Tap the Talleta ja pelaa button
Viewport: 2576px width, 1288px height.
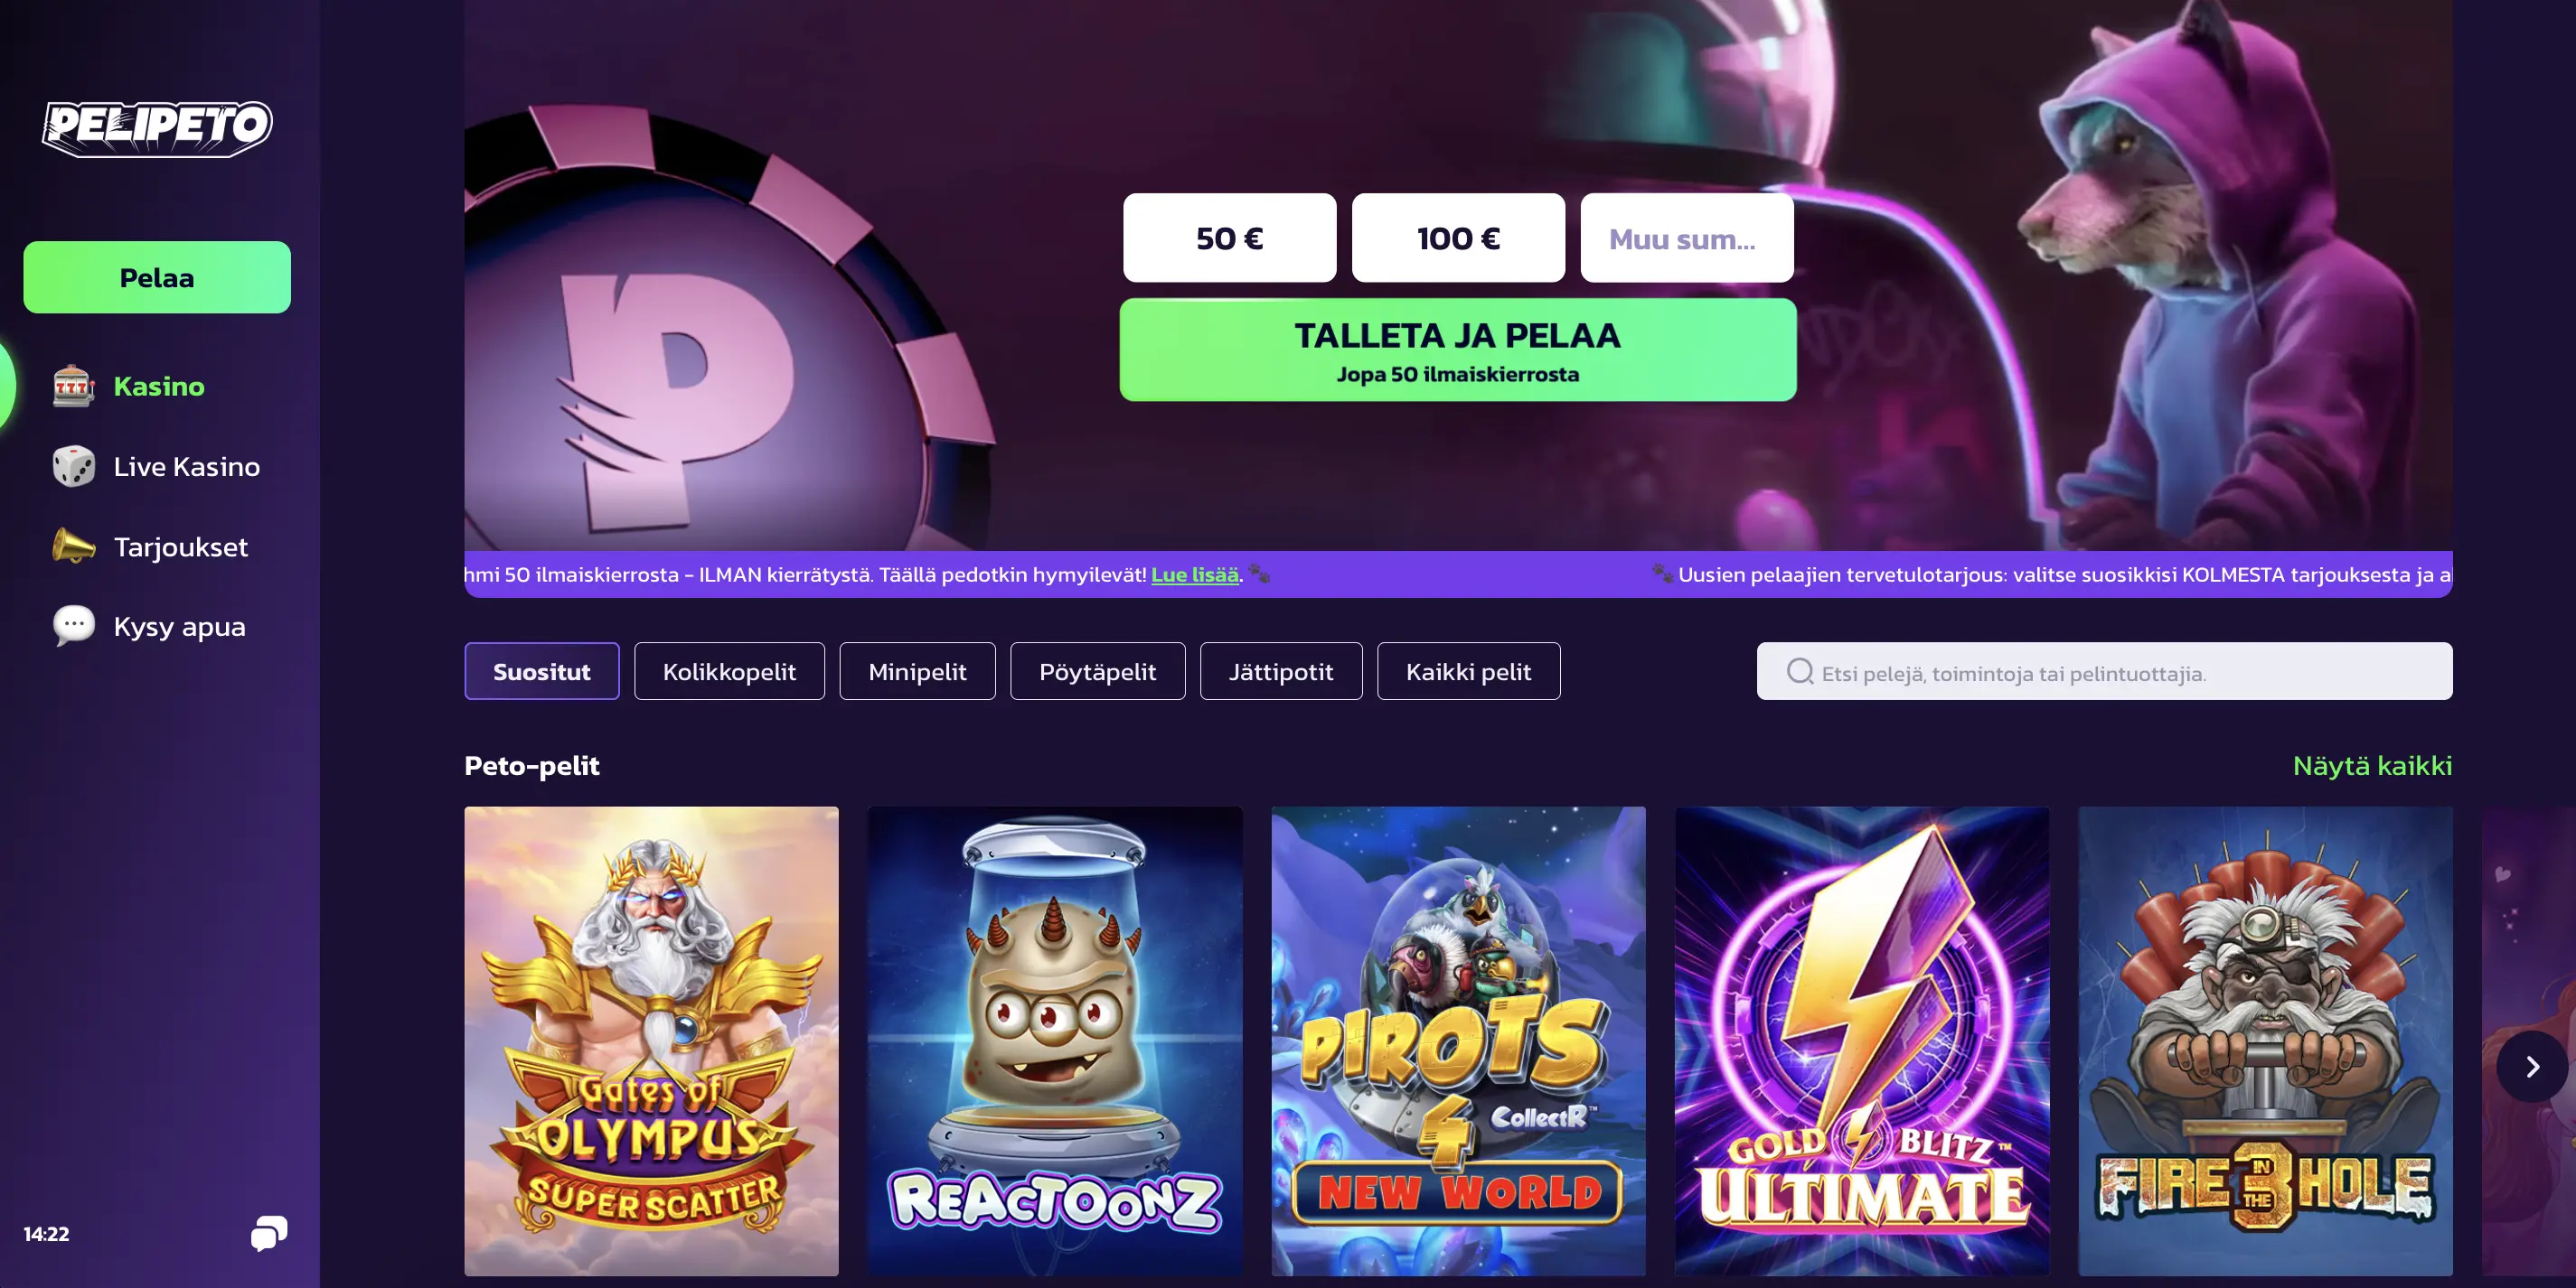tap(1458, 350)
